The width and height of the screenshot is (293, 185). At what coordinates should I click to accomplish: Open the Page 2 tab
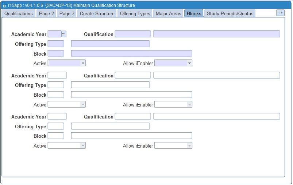(47, 13)
